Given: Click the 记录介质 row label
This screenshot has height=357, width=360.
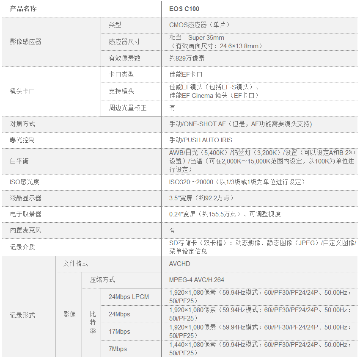Looking at the screenshot, I should coord(22,247).
